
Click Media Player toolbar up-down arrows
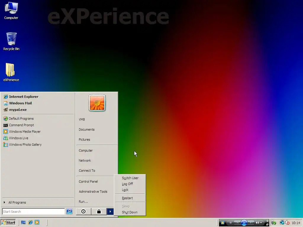pos(267,221)
